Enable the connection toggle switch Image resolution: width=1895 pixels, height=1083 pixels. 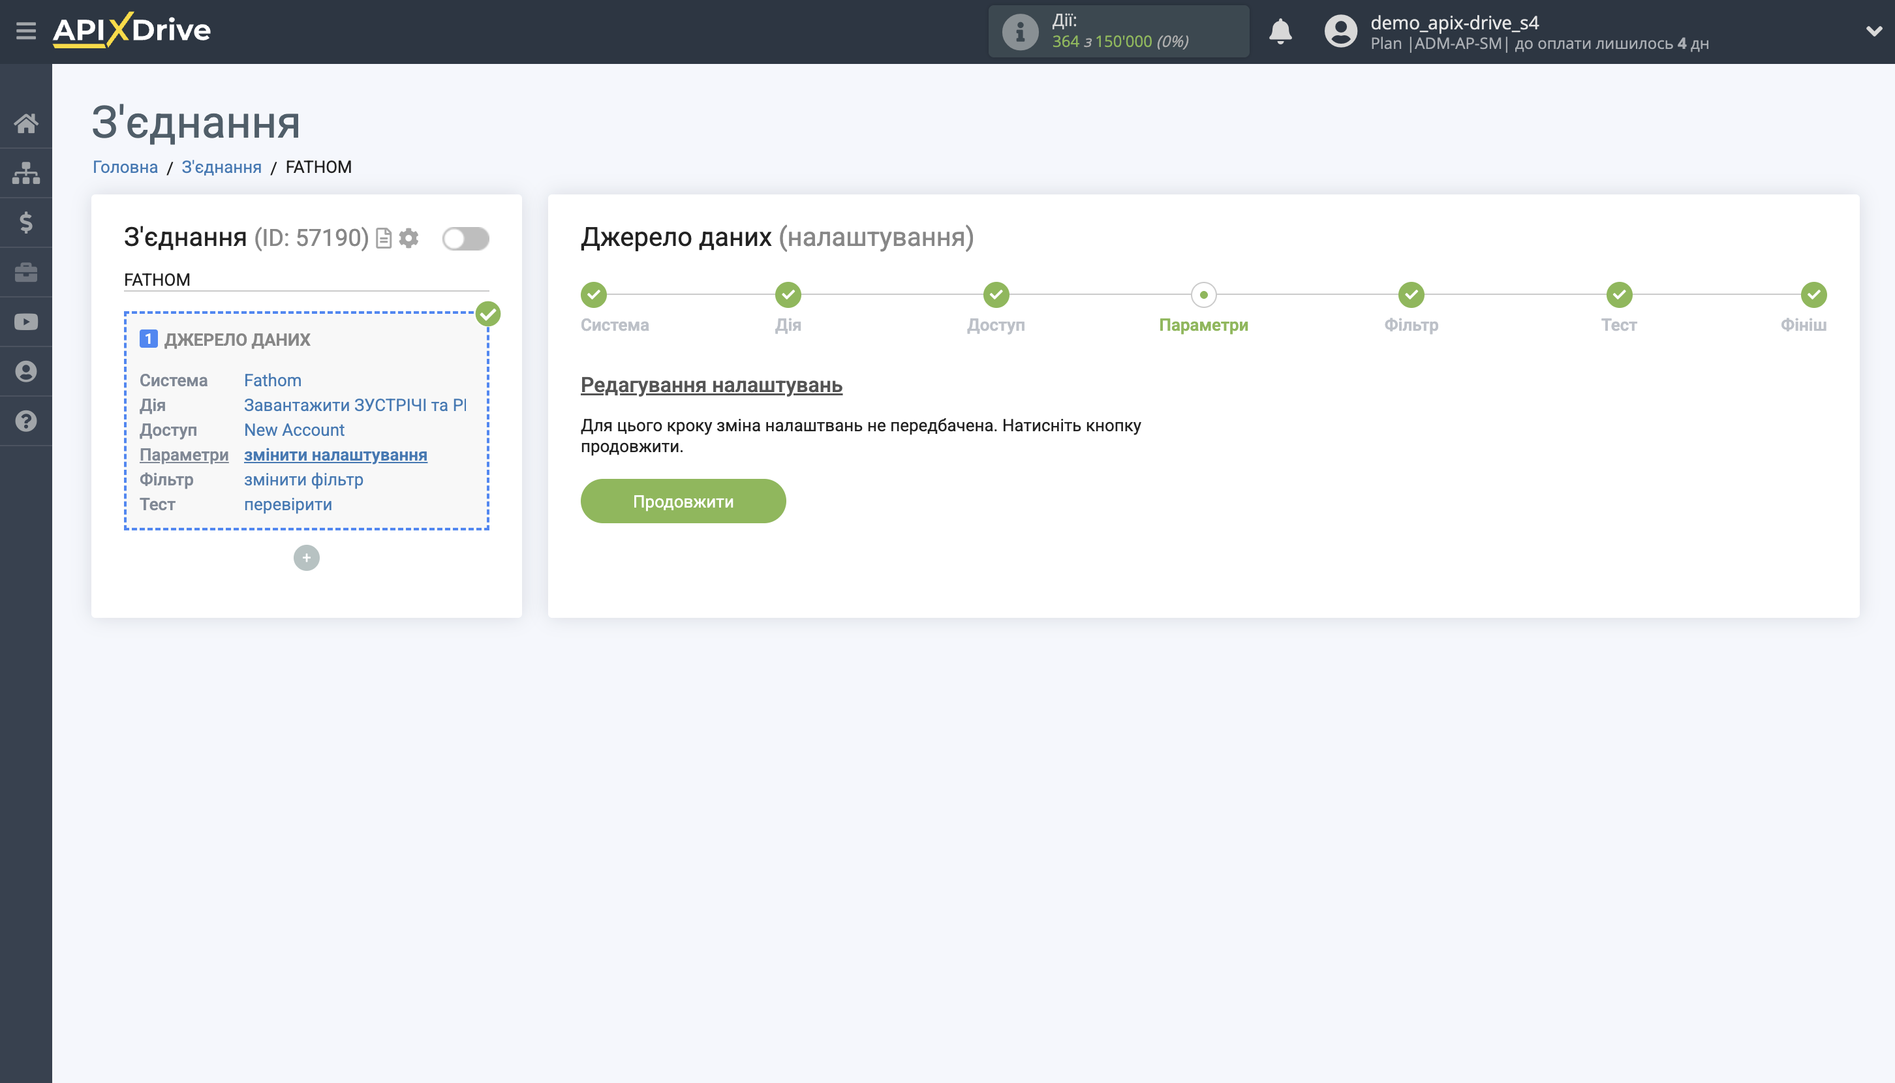(466, 239)
